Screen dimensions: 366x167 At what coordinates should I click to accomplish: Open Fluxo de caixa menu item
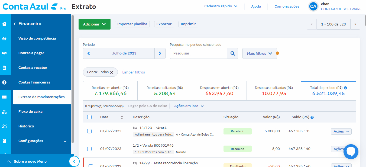point(30,112)
